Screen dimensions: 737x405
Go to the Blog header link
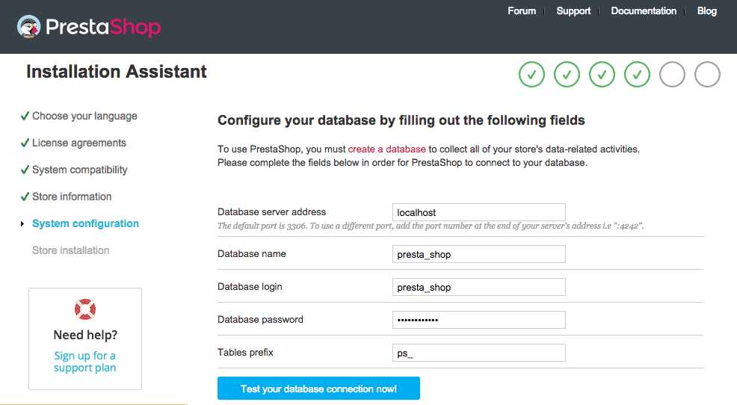point(706,11)
